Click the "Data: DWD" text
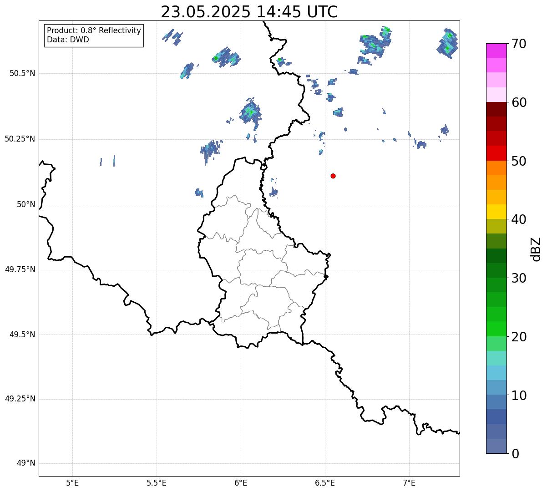The image size is (547, 492). (68, 40)
